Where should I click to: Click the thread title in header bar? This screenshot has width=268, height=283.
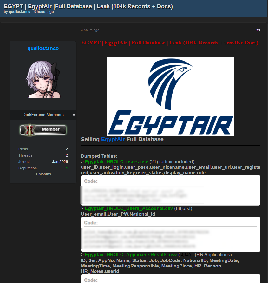[88, 6]
